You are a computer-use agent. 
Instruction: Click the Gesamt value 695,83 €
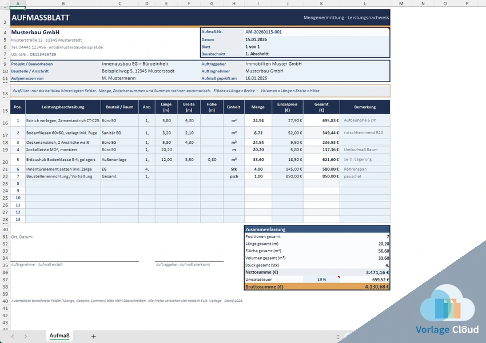coord(321,120)
